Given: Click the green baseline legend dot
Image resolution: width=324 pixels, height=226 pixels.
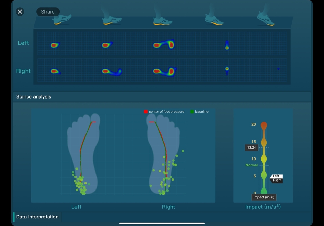Looking at the screenshot, I should [192, 112].
